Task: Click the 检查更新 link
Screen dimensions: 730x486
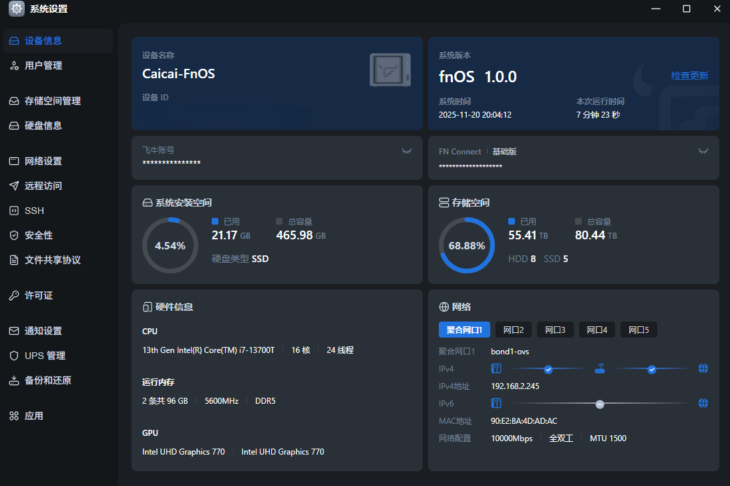Action: click(689, 76)
